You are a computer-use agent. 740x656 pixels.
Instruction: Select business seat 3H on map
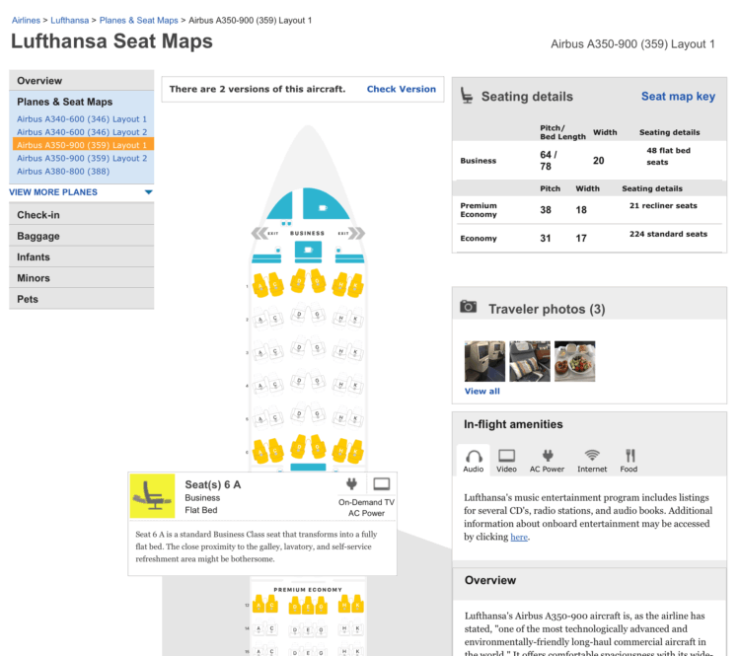pos(340,351)
